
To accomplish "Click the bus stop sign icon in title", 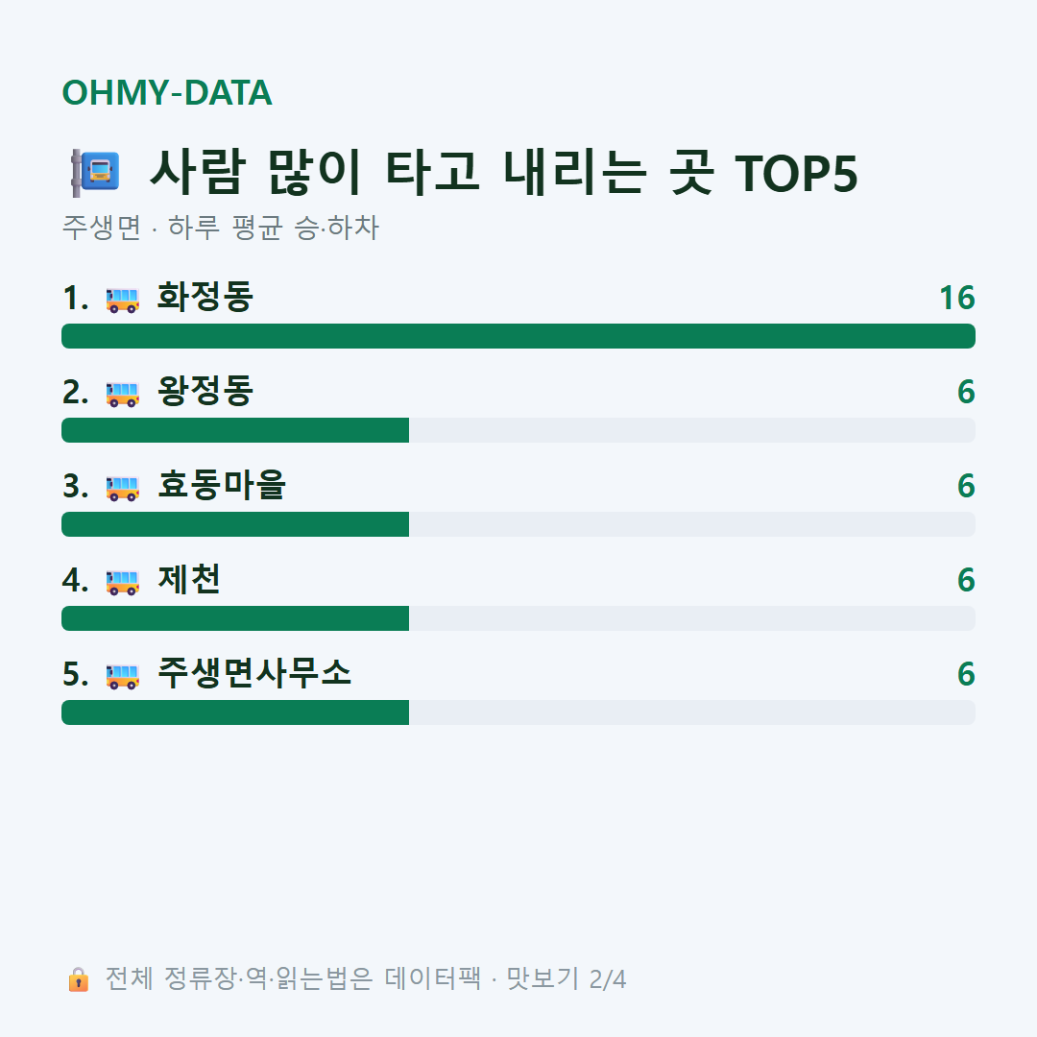I will pyautogui.click(x=96, y=173).
